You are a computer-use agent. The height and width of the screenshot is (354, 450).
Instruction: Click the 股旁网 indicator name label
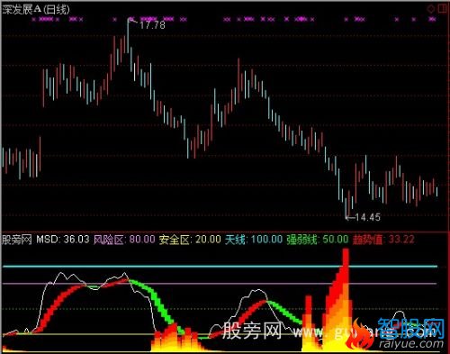point(17,240)
